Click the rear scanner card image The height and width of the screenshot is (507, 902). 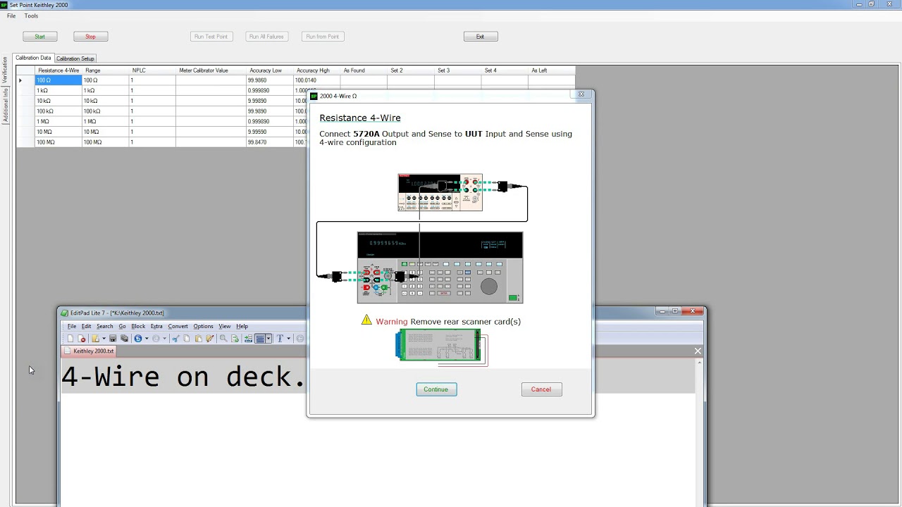coord(441,346)
